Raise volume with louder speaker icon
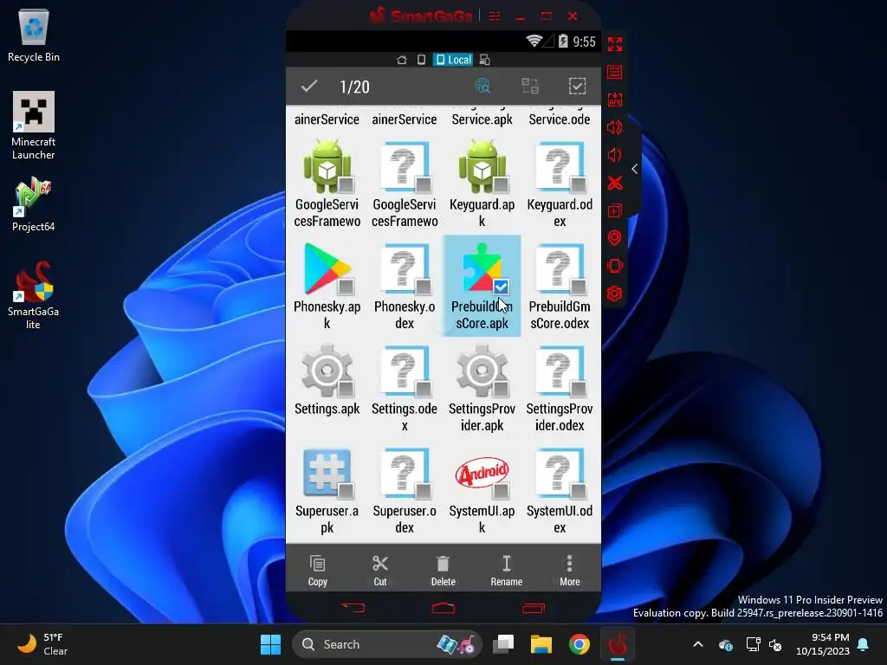 pos(614,127)
